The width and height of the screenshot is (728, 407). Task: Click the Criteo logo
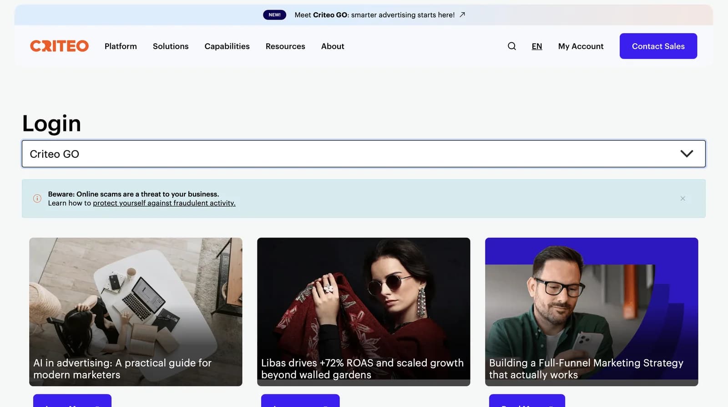(x=59, y=46)
